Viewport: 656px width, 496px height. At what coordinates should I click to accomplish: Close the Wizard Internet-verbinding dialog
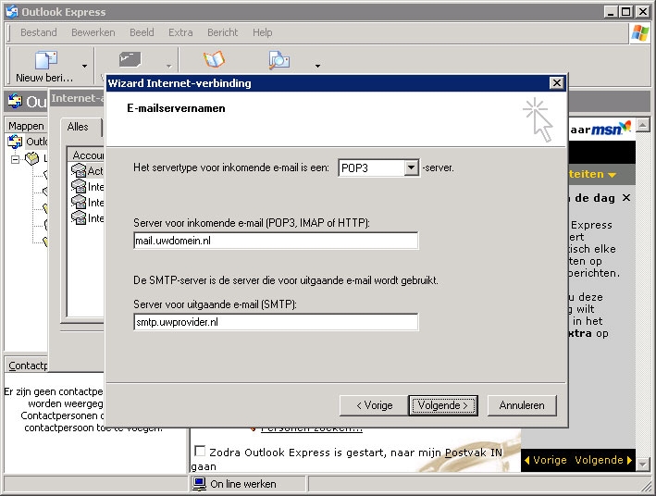556,83
